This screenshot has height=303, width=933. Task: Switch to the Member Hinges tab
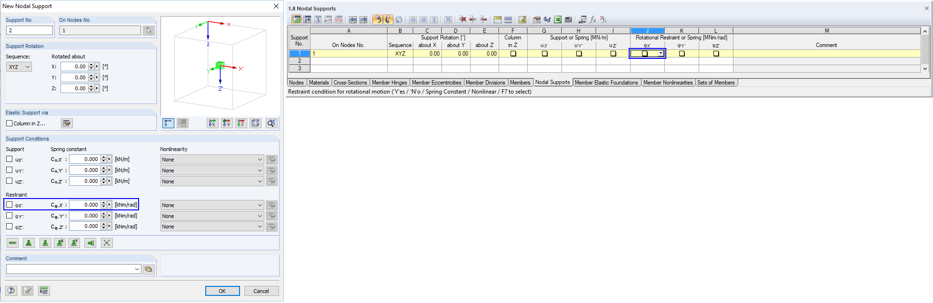[389, 83]
